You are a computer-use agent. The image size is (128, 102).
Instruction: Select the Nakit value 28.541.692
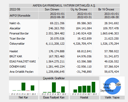pos(112,23)
